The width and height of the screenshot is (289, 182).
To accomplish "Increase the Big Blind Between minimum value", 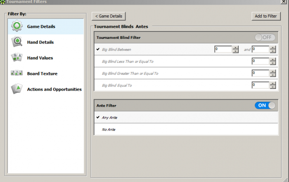I will pos(236,47).
